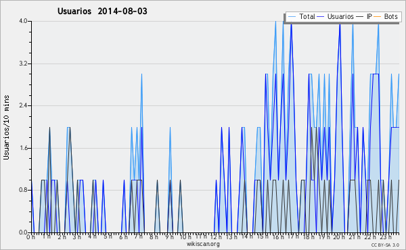The image size is (406, 250).
Task: Click the x-axis label '8 h'
Action: pyautogui.click(x=154, y=237)
